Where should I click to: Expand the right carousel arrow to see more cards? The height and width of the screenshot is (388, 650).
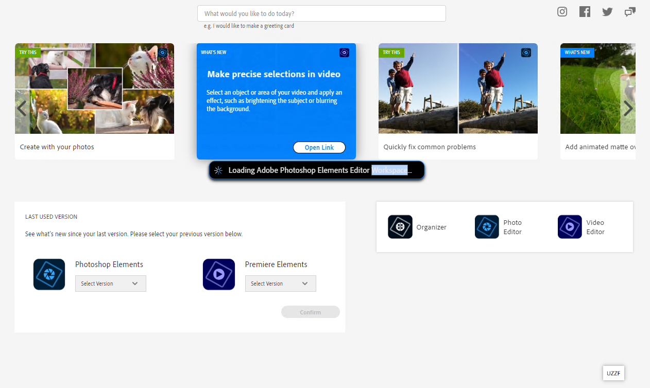click(x=628, y=108)
